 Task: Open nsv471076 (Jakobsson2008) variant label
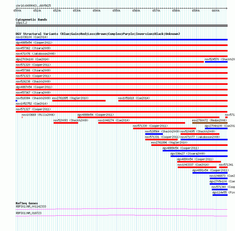[36, 54]
